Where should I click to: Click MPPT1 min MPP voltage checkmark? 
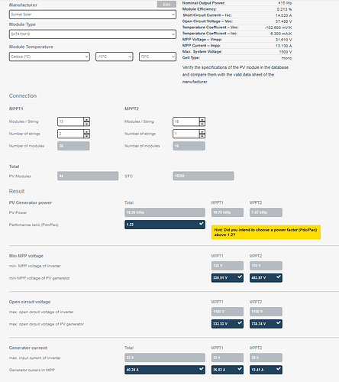pyautogui.click(x=240, y=277)
